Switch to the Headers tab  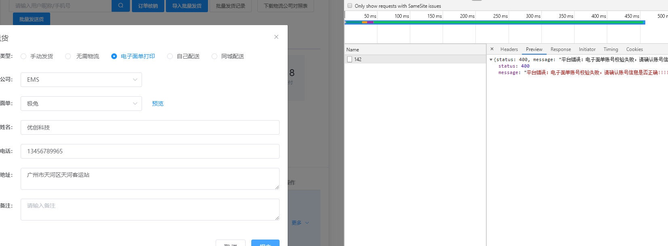509,49
